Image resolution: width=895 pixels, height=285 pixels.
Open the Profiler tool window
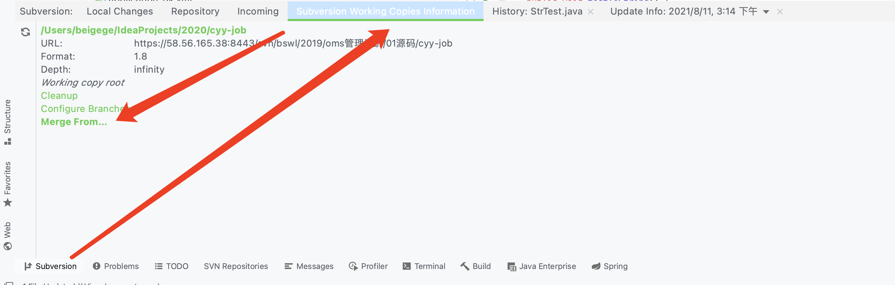pyautogui.click(x=368, y=266)
